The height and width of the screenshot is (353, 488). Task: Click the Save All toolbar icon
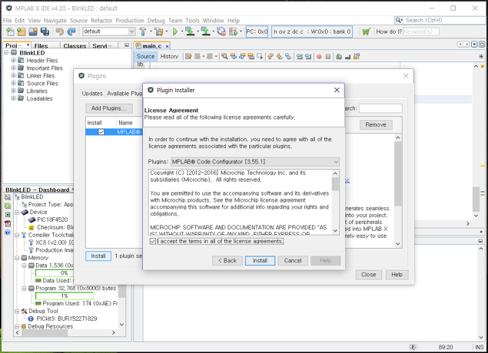(45, 31)
